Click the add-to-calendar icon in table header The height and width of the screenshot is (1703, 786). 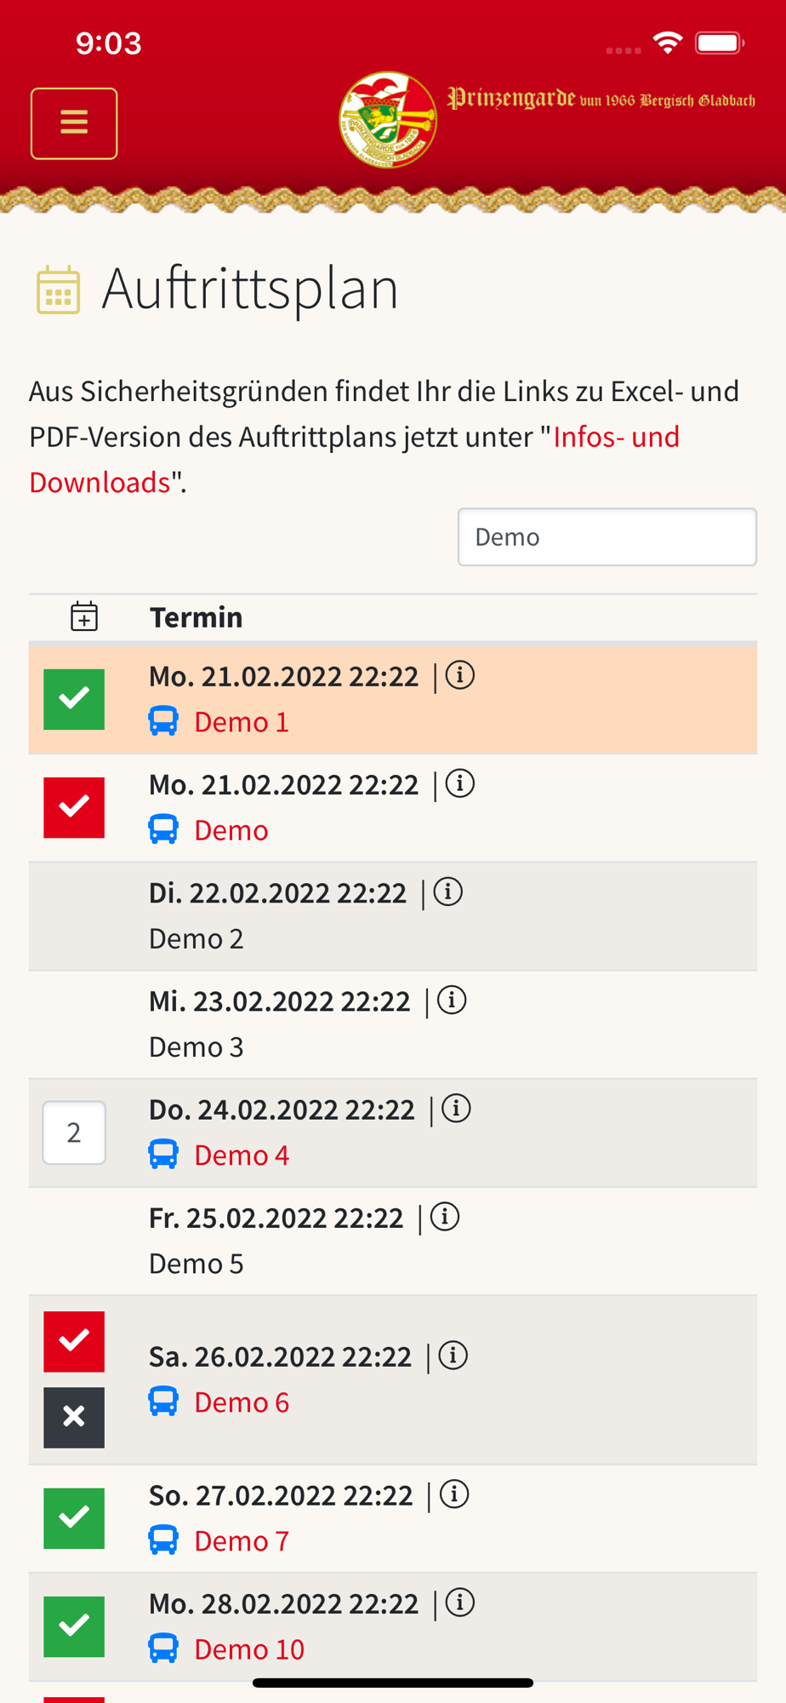(x=84, y=616)
